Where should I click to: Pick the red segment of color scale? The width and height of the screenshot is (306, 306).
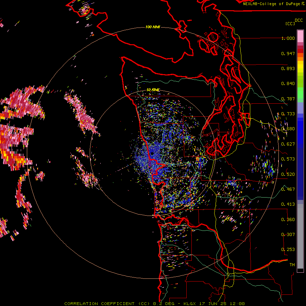pyautogui.click(x=300, y=51)
